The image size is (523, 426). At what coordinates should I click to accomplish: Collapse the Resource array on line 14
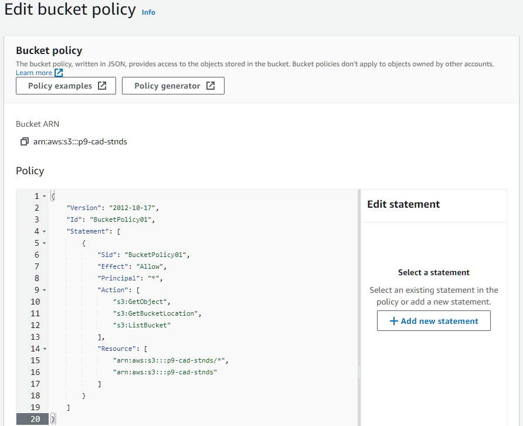44,349
